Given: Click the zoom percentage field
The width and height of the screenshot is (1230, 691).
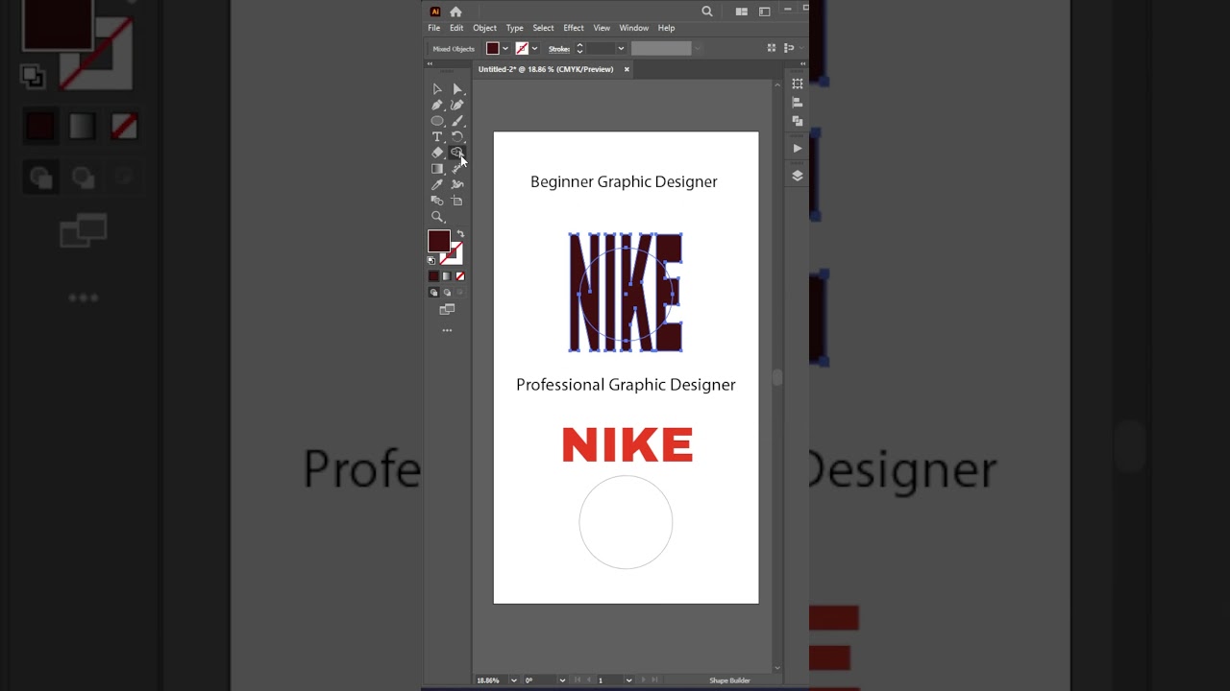Looking at the screenshot, I should 491,680.
